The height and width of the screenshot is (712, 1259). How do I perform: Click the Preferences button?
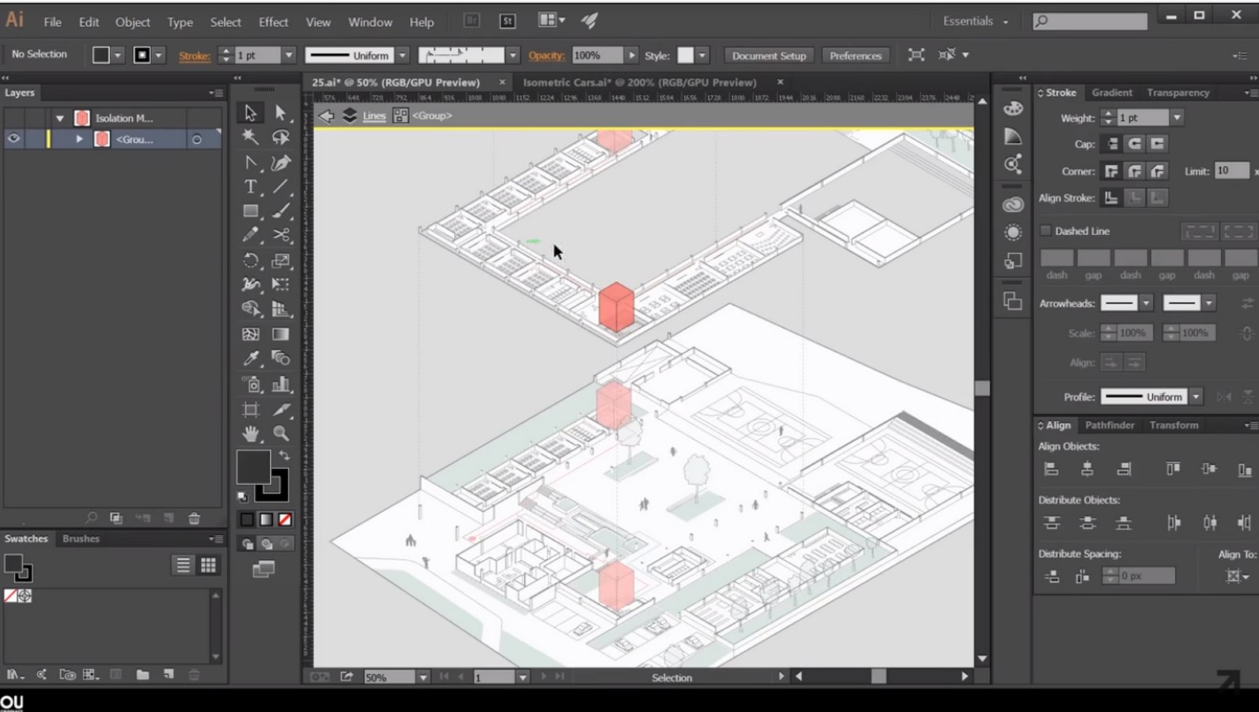[x=855, y=55]
